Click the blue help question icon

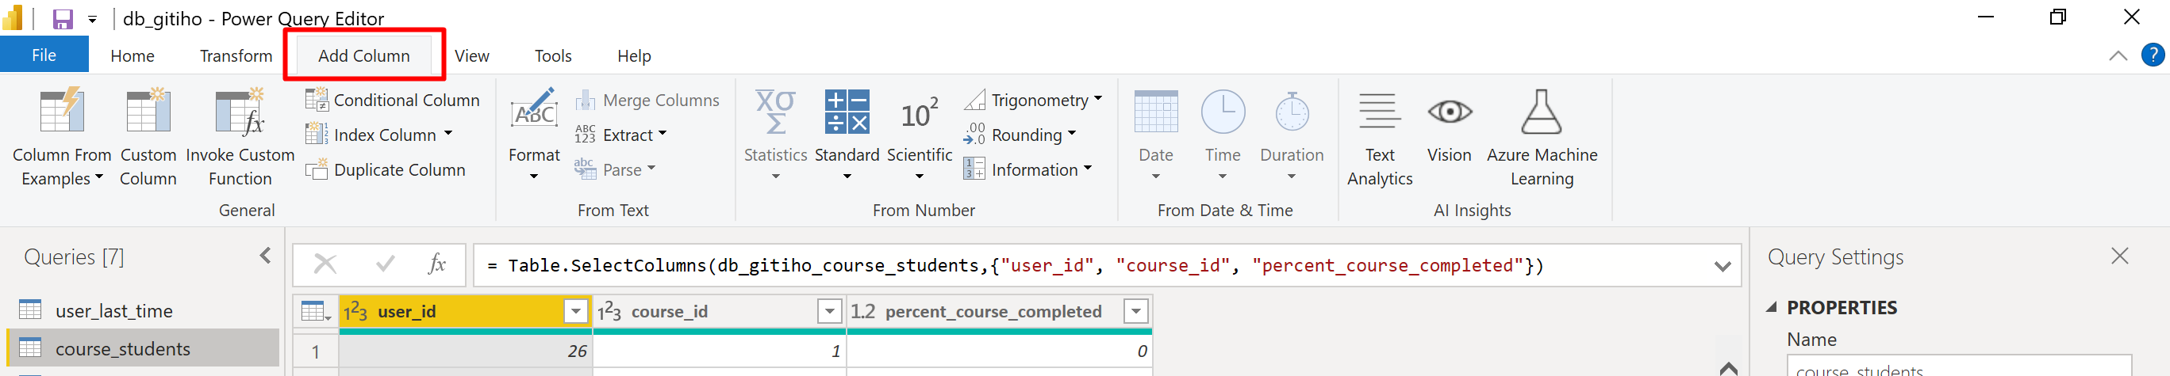[2153, 55]
